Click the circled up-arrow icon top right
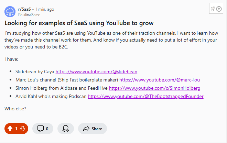Screen dimensions: 227x143 (x=219, y=9)
